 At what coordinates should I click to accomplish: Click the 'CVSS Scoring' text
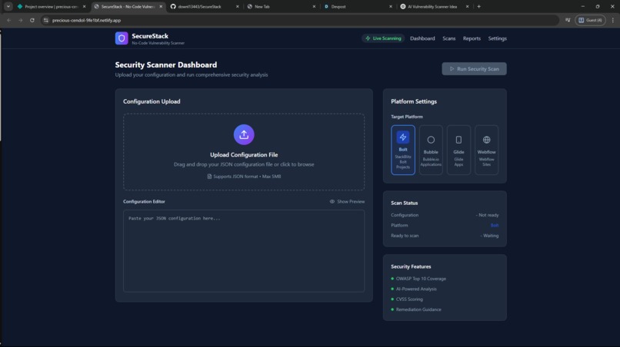409,299
